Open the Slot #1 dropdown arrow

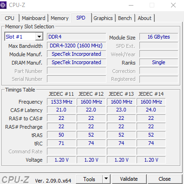tap(39, 37)
